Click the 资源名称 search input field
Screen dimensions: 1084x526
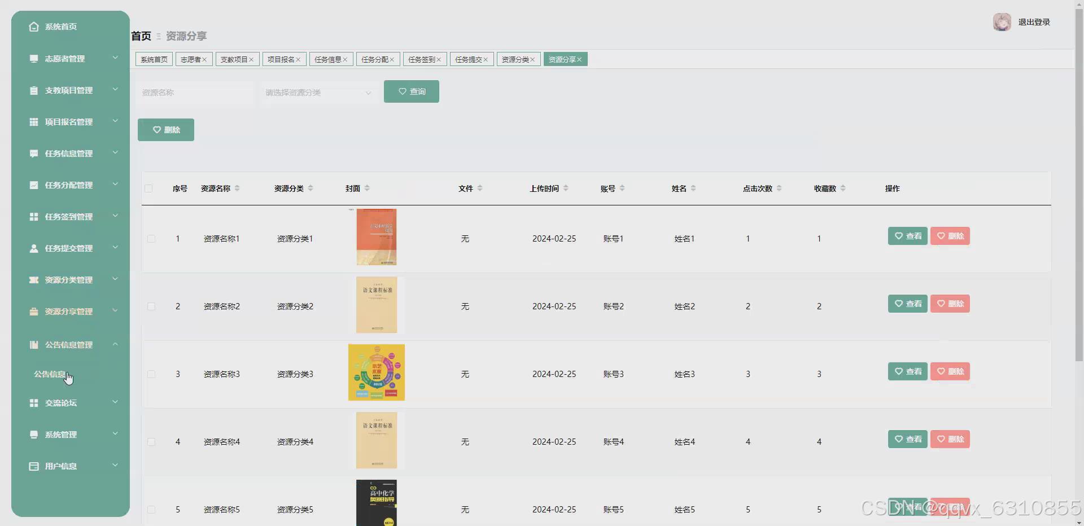click(195, 93)
